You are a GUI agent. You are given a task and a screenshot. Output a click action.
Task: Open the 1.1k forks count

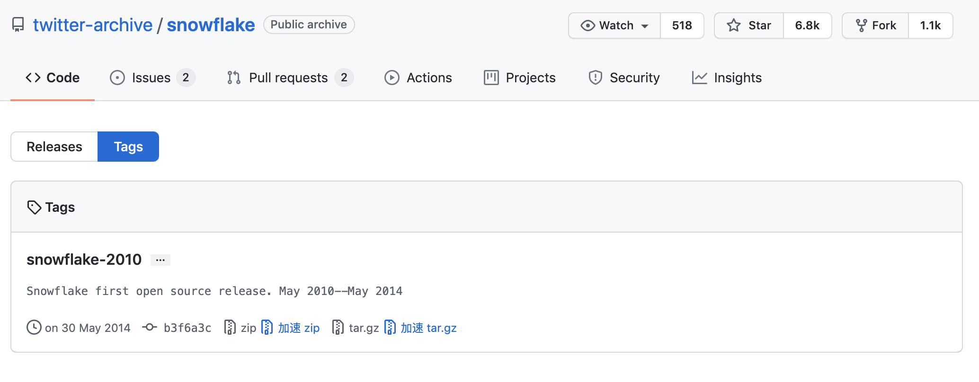(x=930, y=26)
